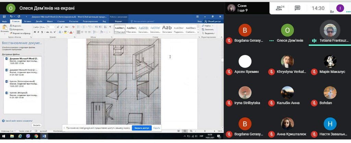Viewport: 351px width, 143px height.
Task: Click the Save icon in Word's quick access toolbar
Action: pos(4,16)
